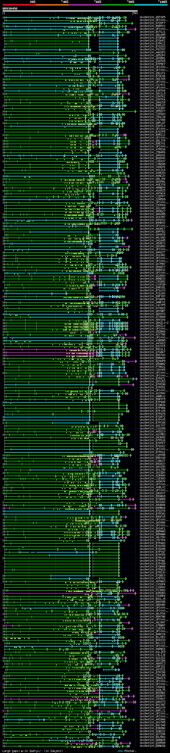Click the orange ~40% identity legend bar
170x753 pixels.
(52, 5)
